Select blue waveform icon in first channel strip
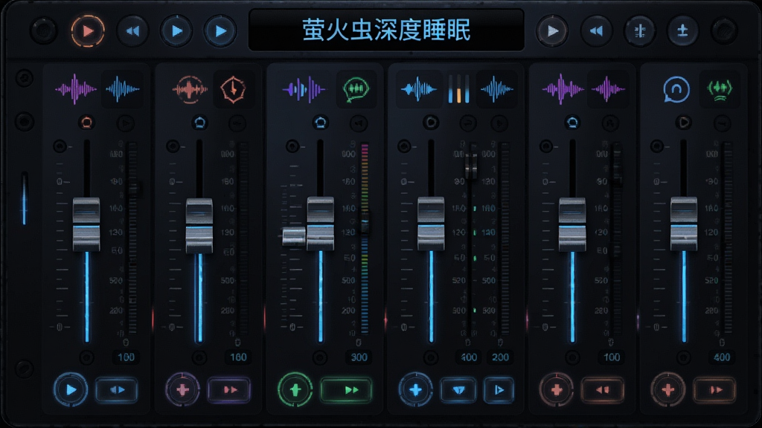 point(122,89)
